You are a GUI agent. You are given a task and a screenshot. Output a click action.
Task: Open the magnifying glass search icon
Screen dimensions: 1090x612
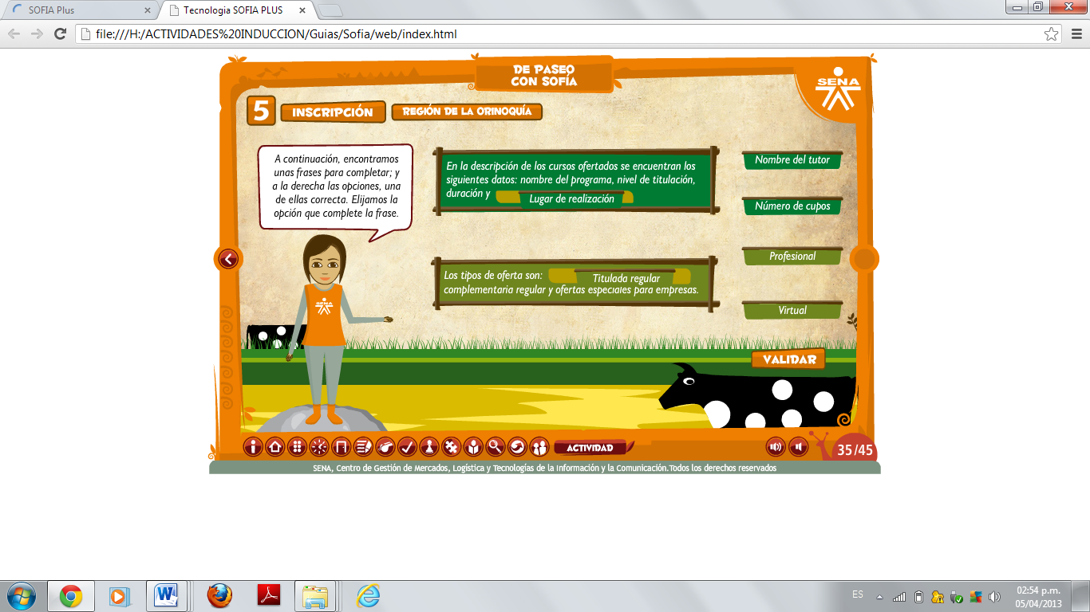tap(496, 447)
